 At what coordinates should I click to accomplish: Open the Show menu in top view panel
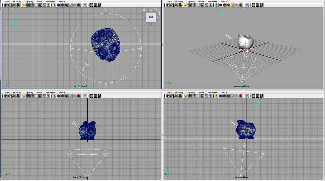(x=39, y=2)
